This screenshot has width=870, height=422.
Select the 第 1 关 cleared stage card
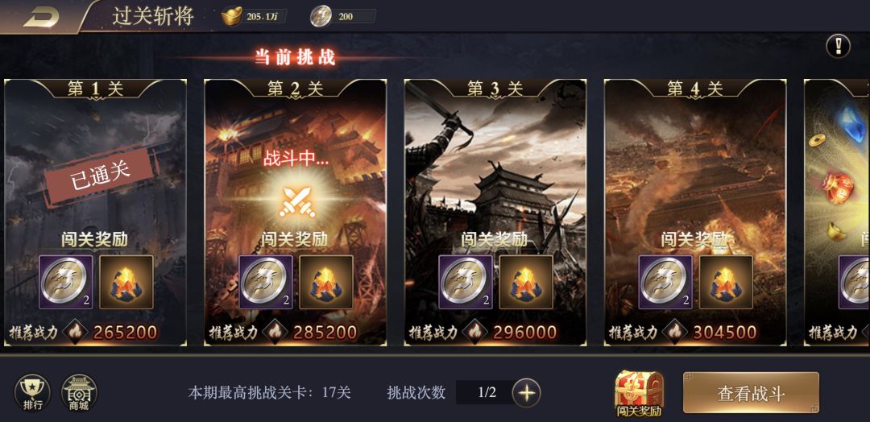pos(95,213)
